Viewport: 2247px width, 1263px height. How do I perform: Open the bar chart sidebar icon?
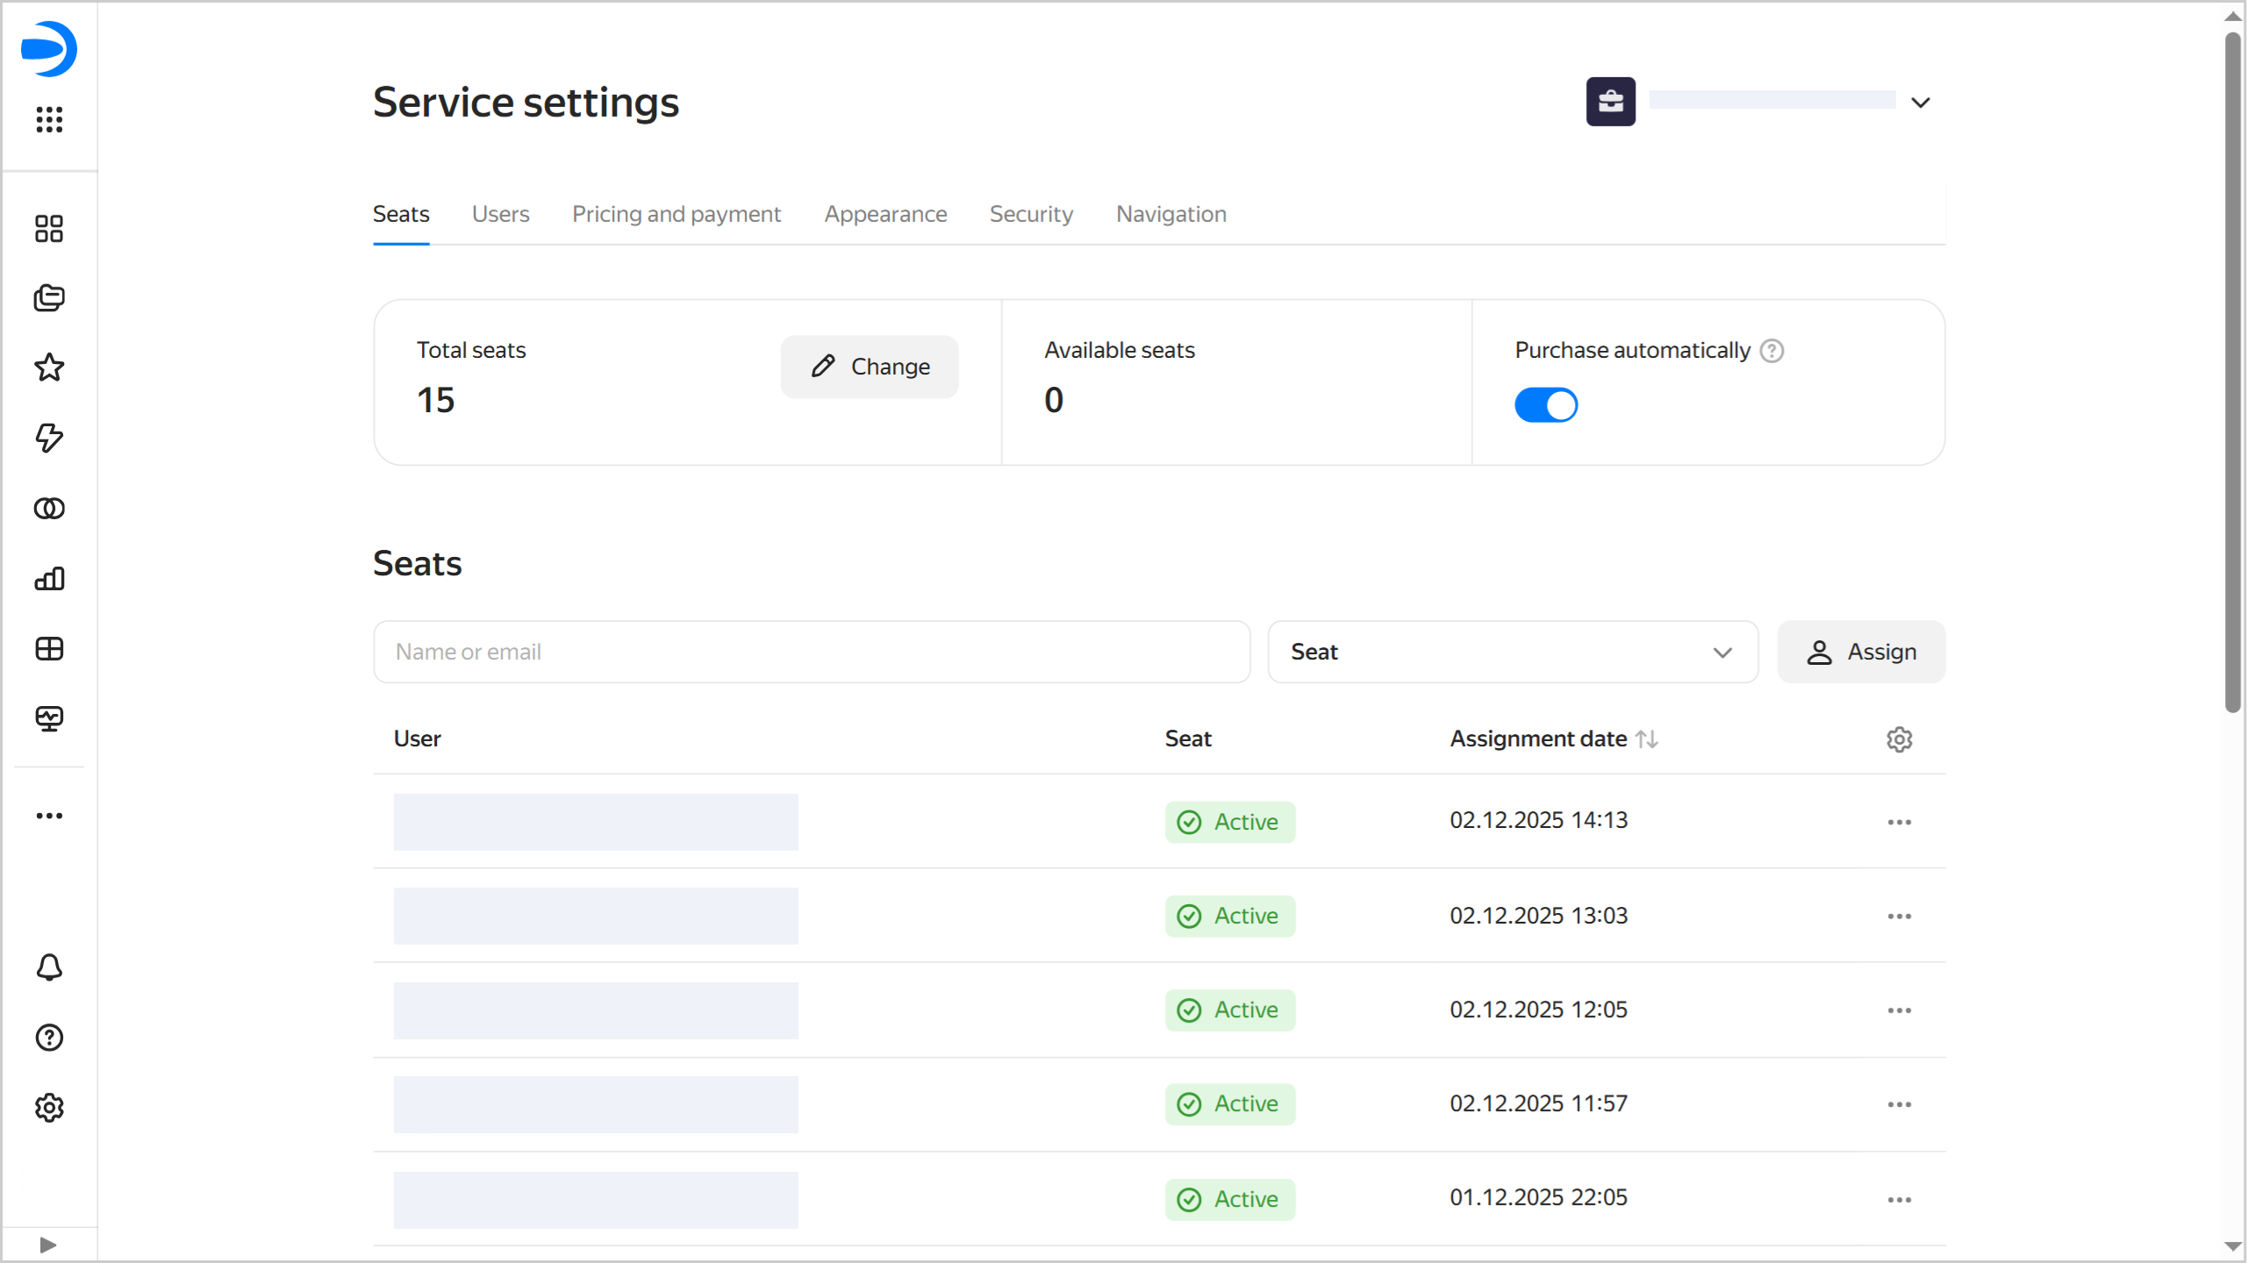tap(49, 579)
